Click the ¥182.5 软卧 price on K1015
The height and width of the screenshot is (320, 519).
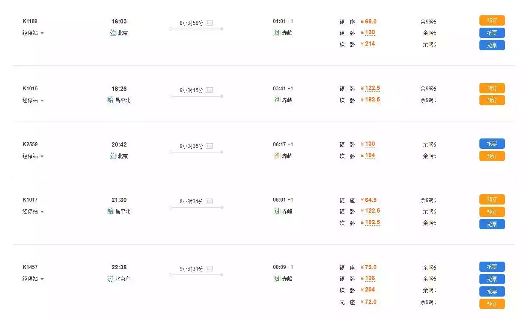point(372,100)
